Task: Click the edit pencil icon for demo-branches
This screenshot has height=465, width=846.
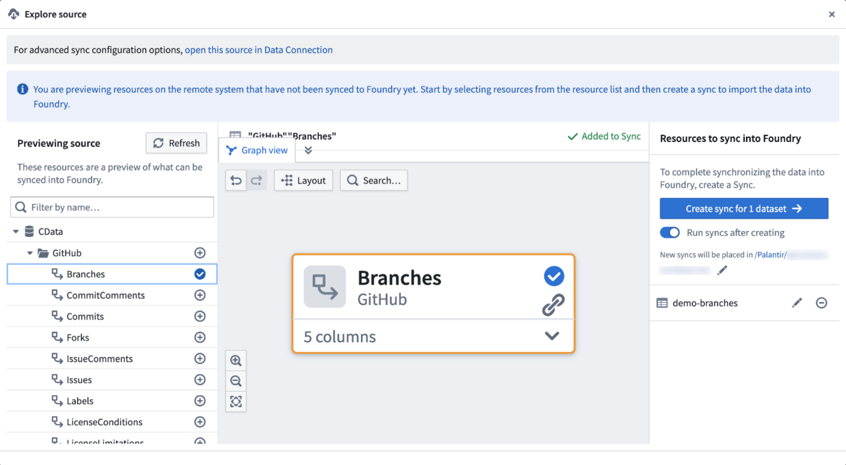Action: [x=798, y=303]
